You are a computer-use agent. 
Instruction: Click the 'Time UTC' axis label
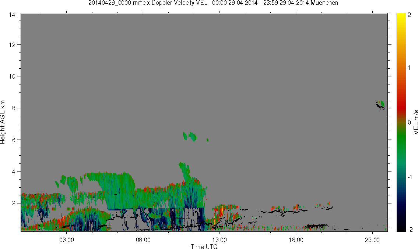204,246
